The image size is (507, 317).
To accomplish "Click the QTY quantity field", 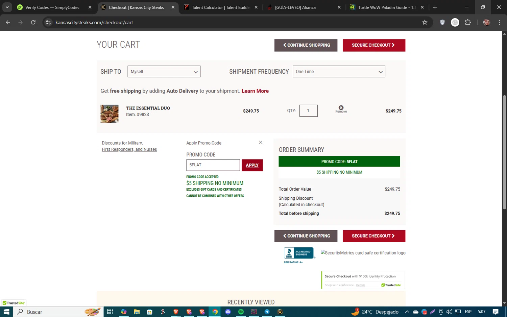I will click(308, 111).
